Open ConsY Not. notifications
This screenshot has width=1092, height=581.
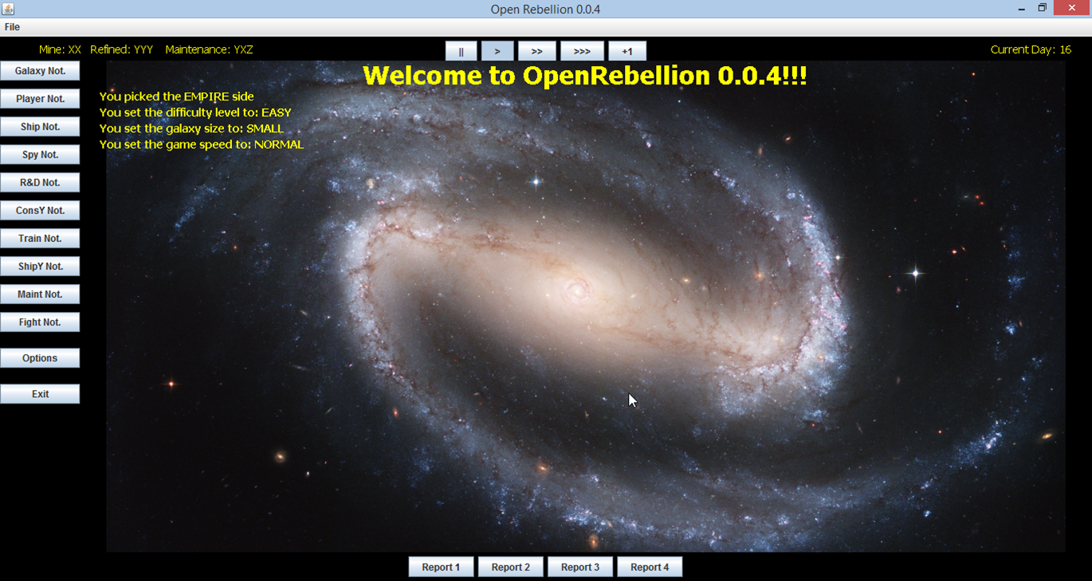pyautogui.click(x=40, y=210)
